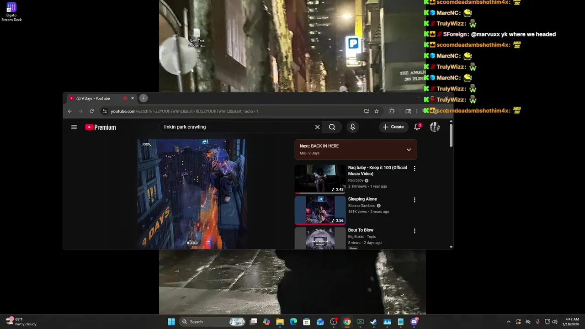Install app icon in address bar
The width and height of the screenshot is (585, 329).
(x=367, y=111)
